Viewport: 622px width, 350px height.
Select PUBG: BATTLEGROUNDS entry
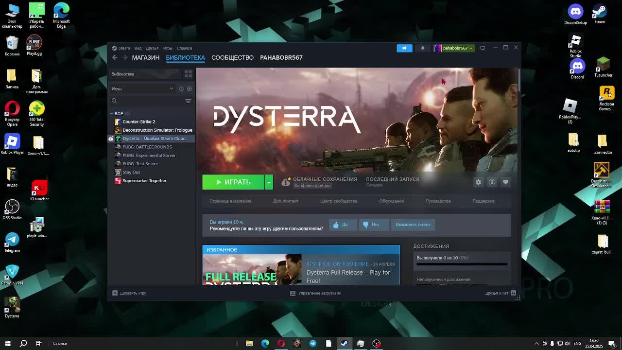152,147
